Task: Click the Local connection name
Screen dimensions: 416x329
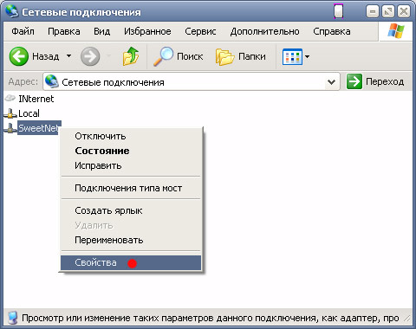Action: click(29, 113)
